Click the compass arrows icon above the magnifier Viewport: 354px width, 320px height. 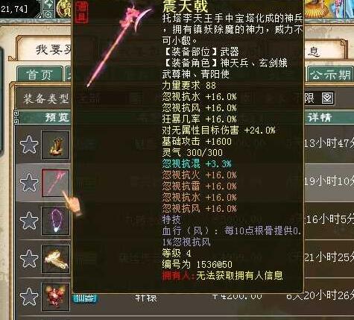[x=48, y=5]
